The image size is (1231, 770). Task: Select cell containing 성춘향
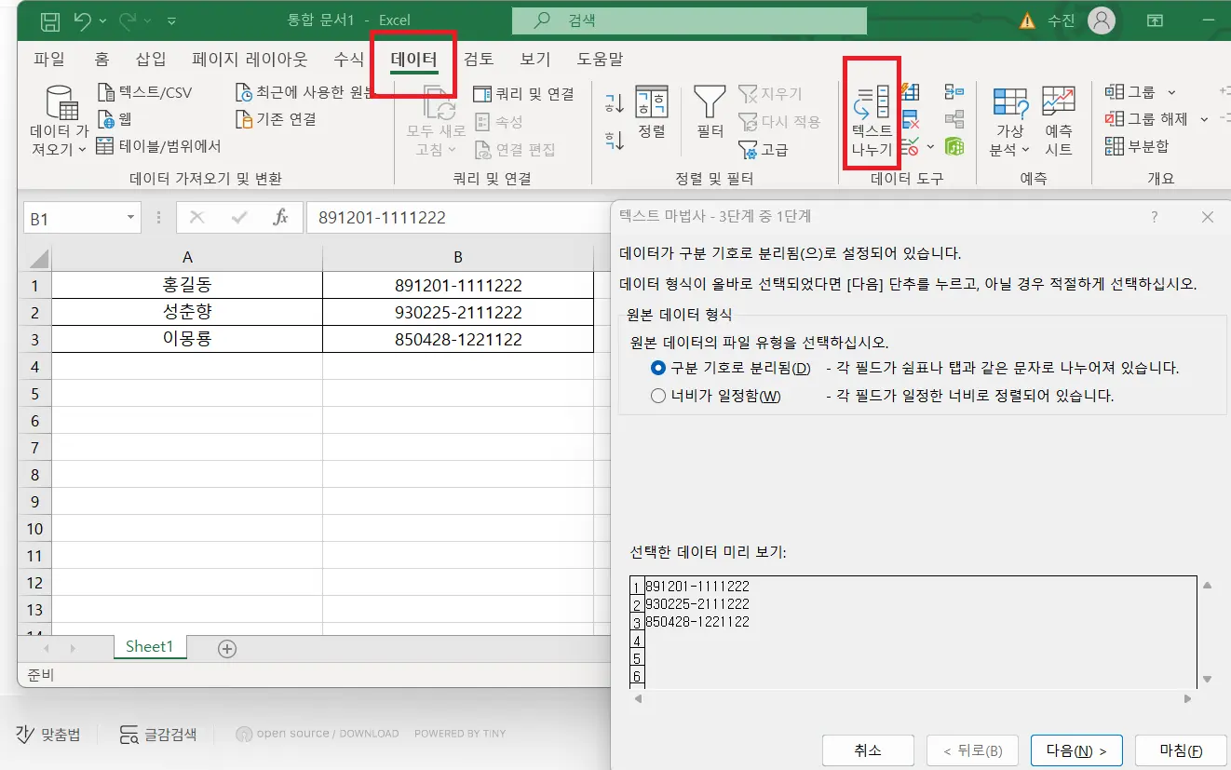tap(187, 312)
